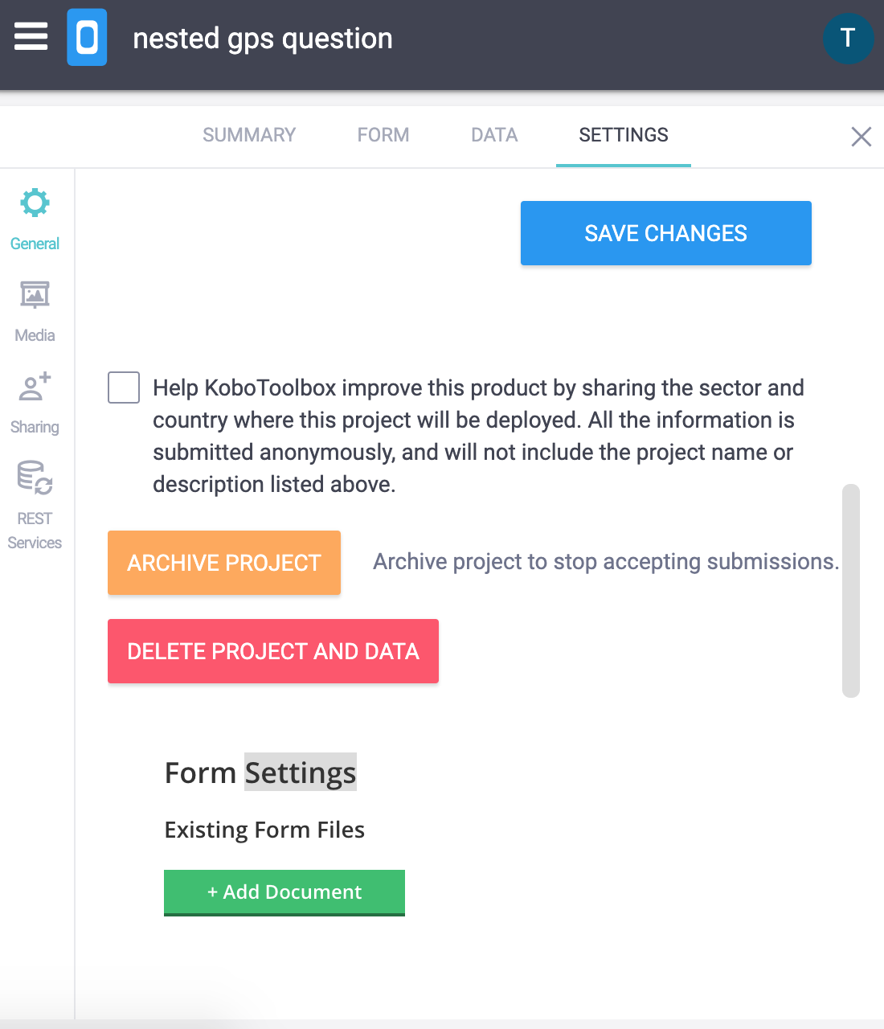The width and height of the screenshot is (884, 1029).
Task: Switch to the FORM tab
Action: [383, 135]
